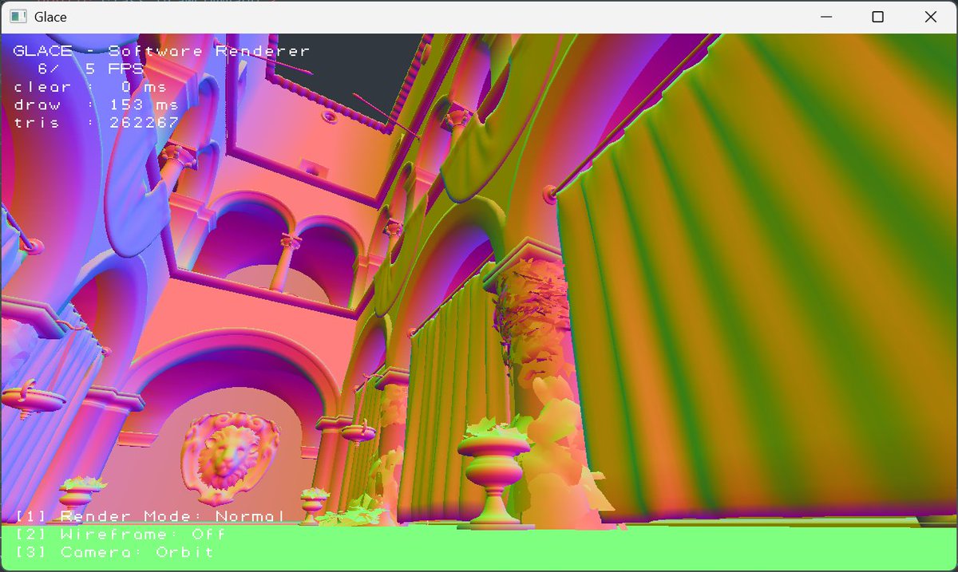Click the '[1] Render Mode: Normal' line
Viewport: 958px width, 572px height.
point(150,516)
